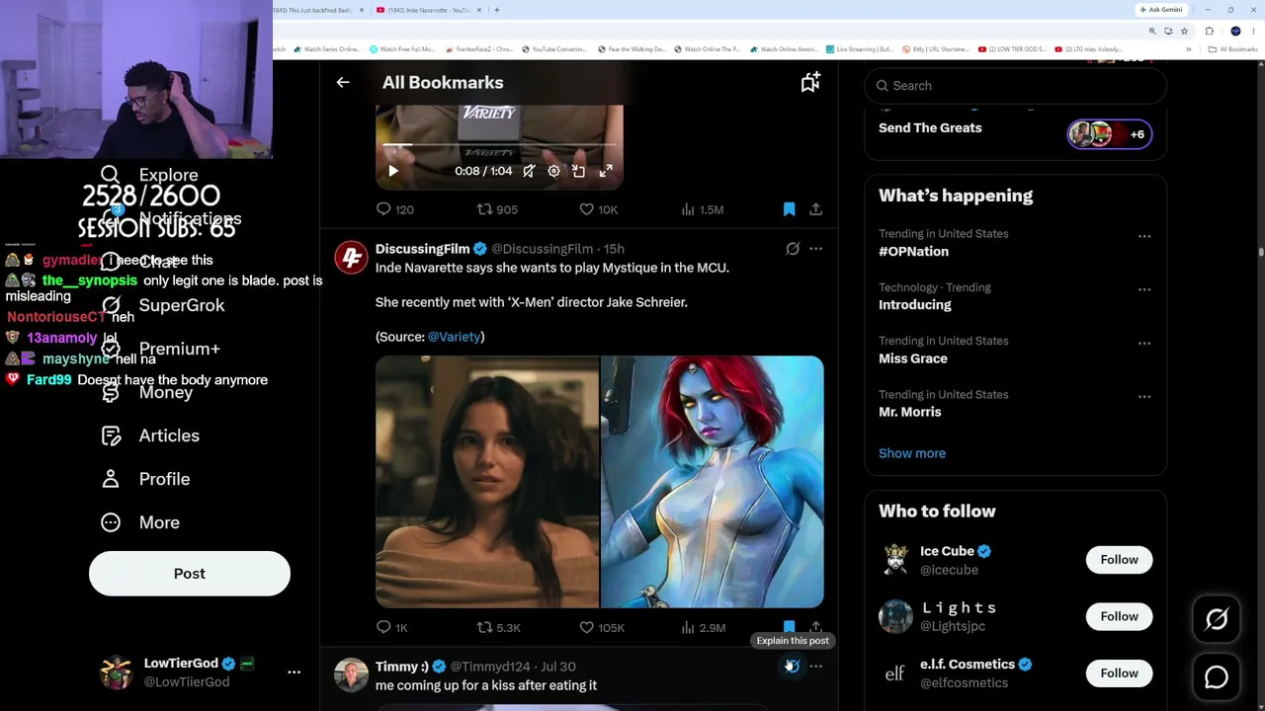Play the Variety video
Viewport: 1265px width, 711px height.
point(393,171)
